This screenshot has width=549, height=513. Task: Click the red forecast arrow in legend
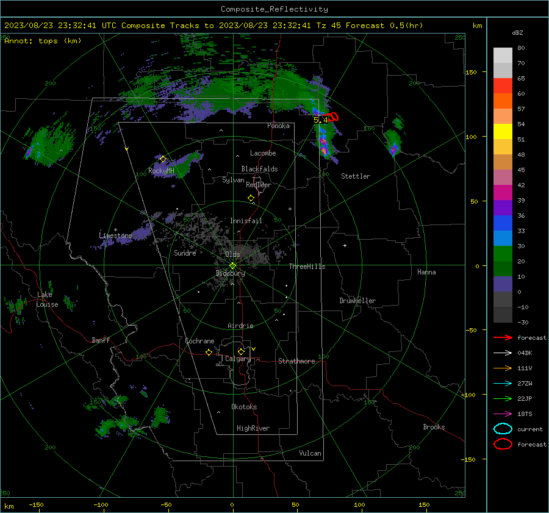coord(503,337)
